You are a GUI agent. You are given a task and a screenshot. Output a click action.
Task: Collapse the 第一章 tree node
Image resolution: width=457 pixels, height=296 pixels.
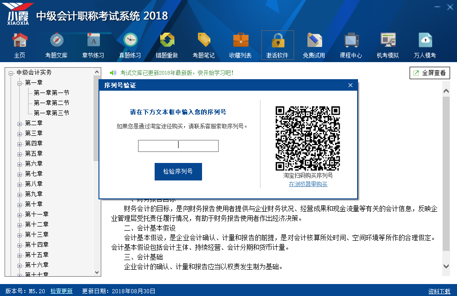click(19, 83)
